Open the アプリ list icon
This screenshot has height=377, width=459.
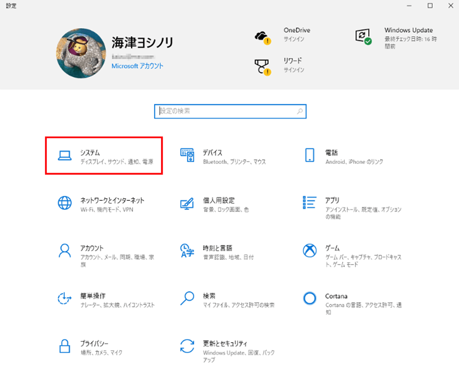pyautogui.click(x=310, y=202)
